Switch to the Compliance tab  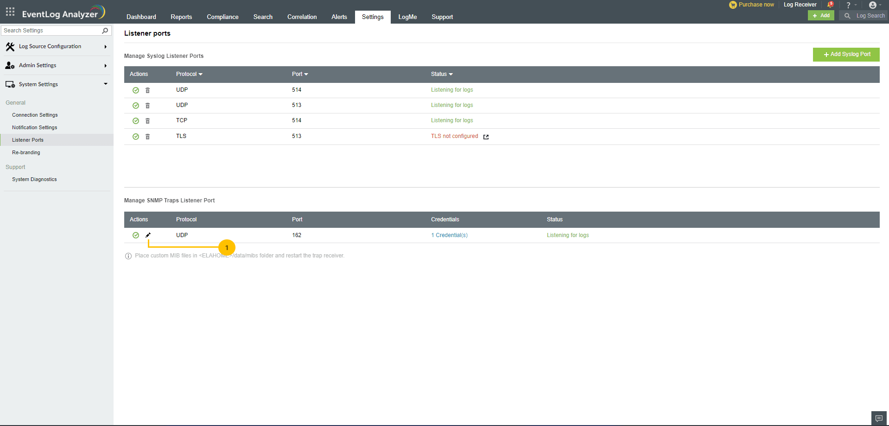[x=222, y=17]
